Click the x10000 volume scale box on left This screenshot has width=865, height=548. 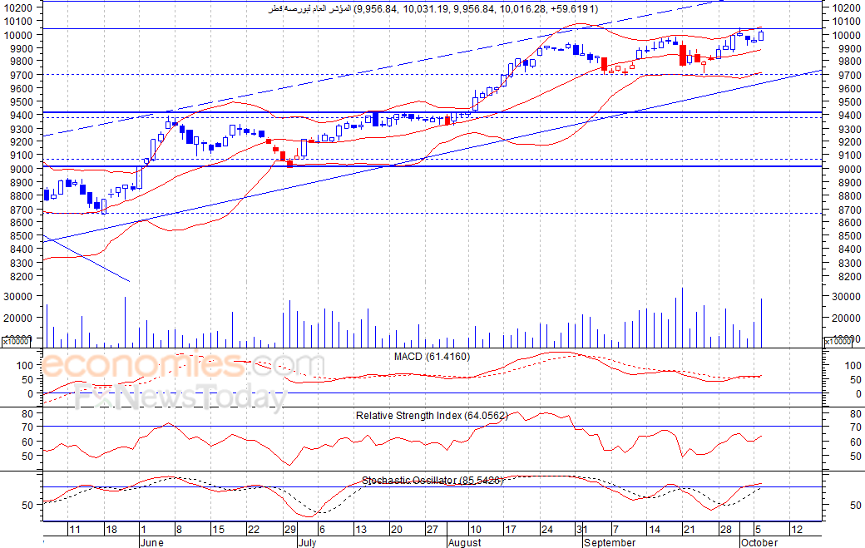16,341
